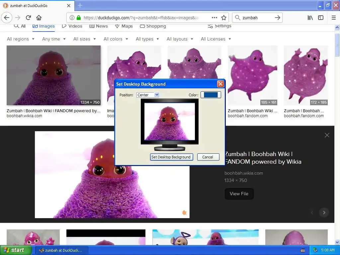Image resolution: width=340 pixels, height=255 pixels.
Task: Select the 1334 × 750 Zumbah thumbnail
Action: [53, 75]
